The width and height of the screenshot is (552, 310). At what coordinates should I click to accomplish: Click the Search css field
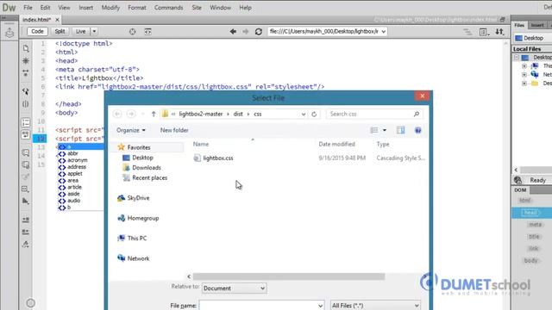374,114
